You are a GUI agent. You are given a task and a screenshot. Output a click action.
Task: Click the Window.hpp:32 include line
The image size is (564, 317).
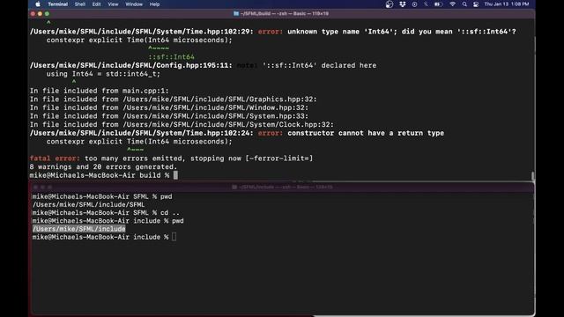(169, 107)
